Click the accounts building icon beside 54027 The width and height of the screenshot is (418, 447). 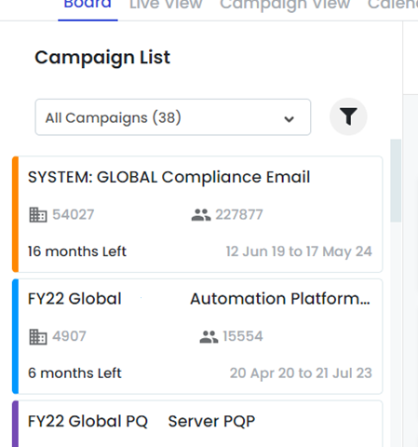point(38,214)
